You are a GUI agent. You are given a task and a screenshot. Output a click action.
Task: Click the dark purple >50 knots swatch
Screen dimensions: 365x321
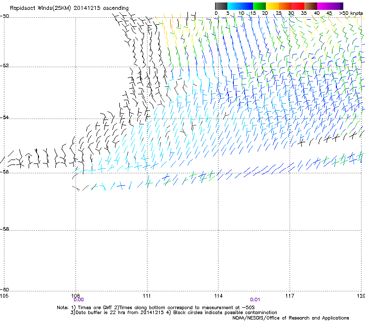pos(342,6)
